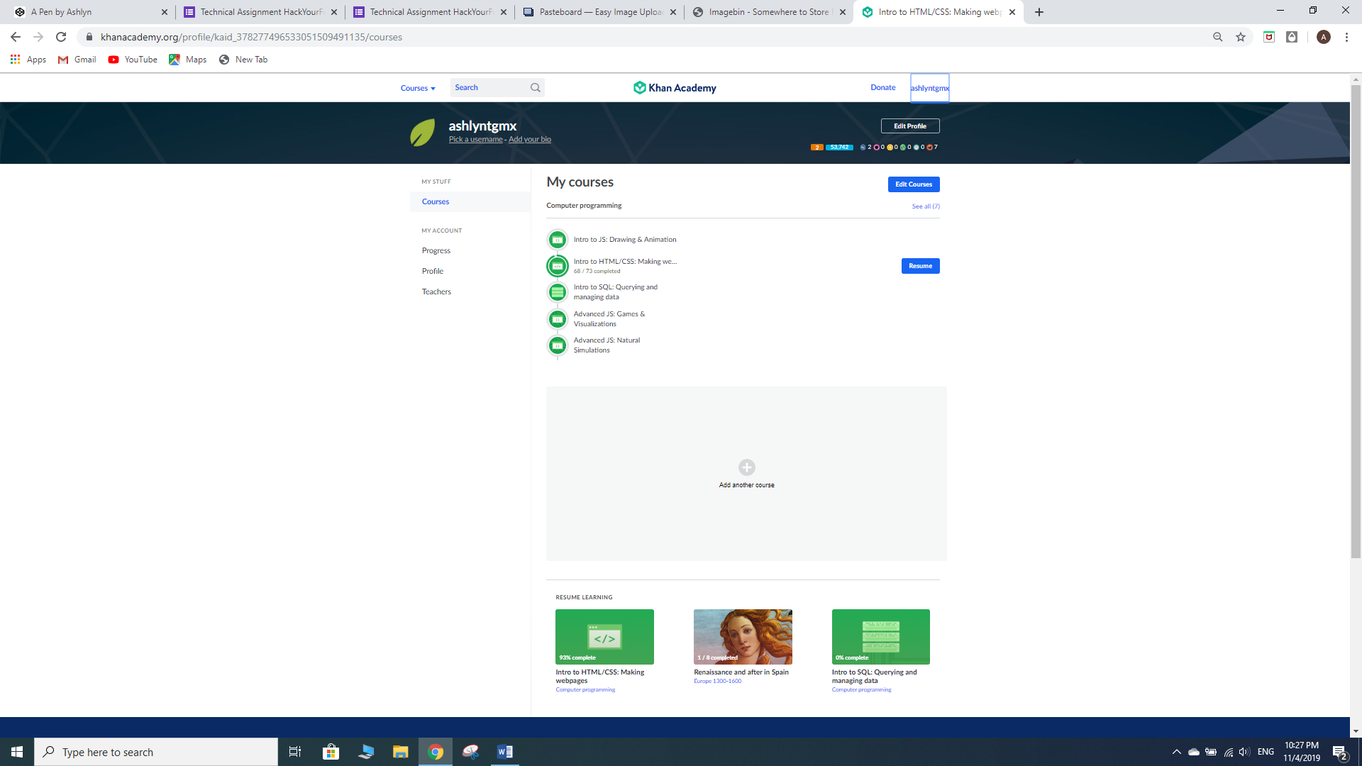This screenshot has width=1362, height=766.
Task: Open Word from the taskbar
Action: 505,752
